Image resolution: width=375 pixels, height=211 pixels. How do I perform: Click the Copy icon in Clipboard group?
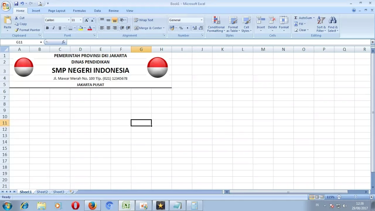coord(17,24)
